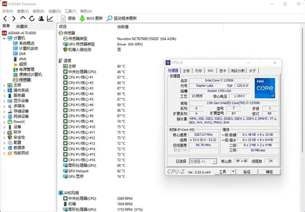Expand the 操作系统 tree node

pos(5,90)
